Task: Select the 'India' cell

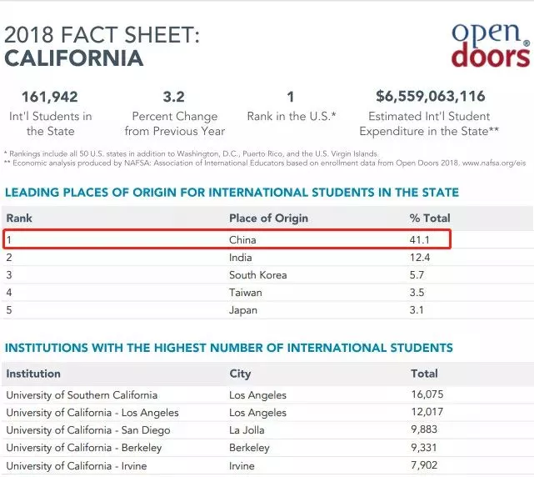Action: pos(241,258)
